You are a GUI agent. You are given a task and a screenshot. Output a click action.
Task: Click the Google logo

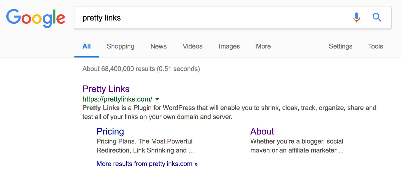[36, 17]
